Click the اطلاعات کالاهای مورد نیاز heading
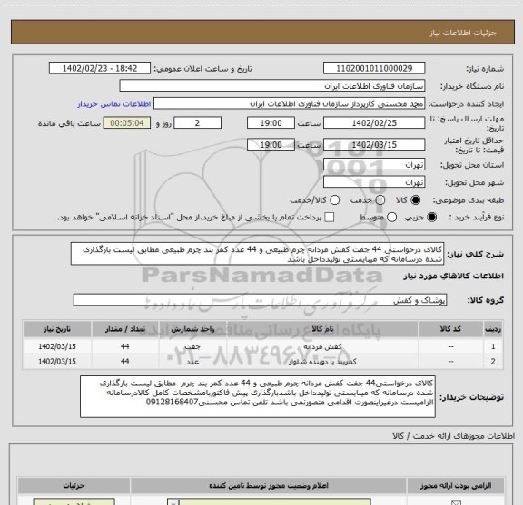The height and width of the screenshot is (505, 523). 454,277
